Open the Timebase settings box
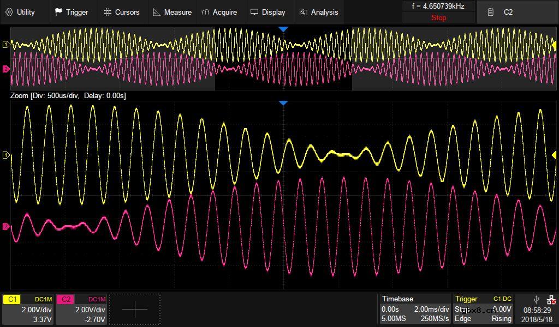The image size is (559, 327). pos(415,309)
